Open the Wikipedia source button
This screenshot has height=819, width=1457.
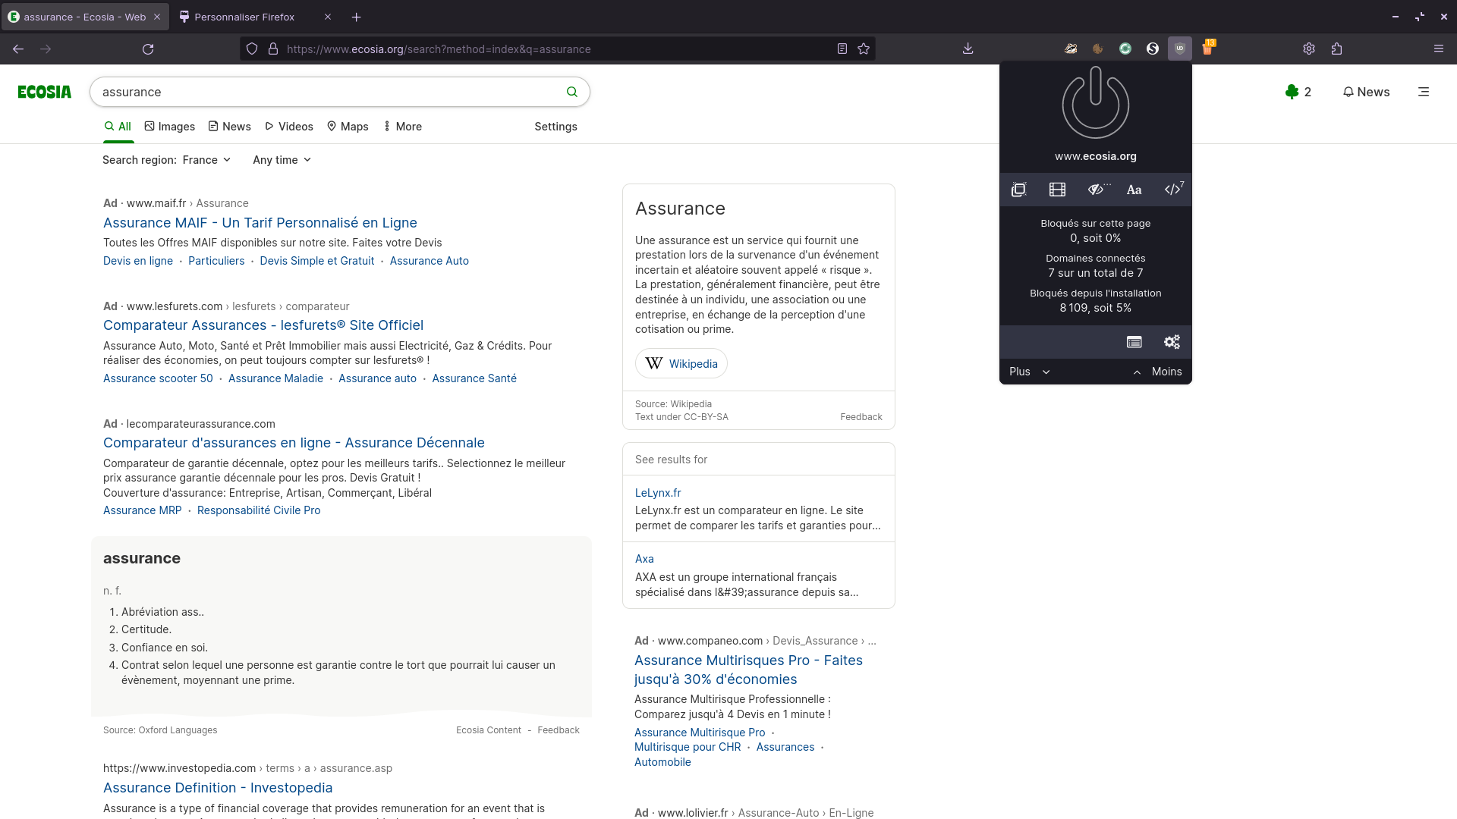[681, 363]
